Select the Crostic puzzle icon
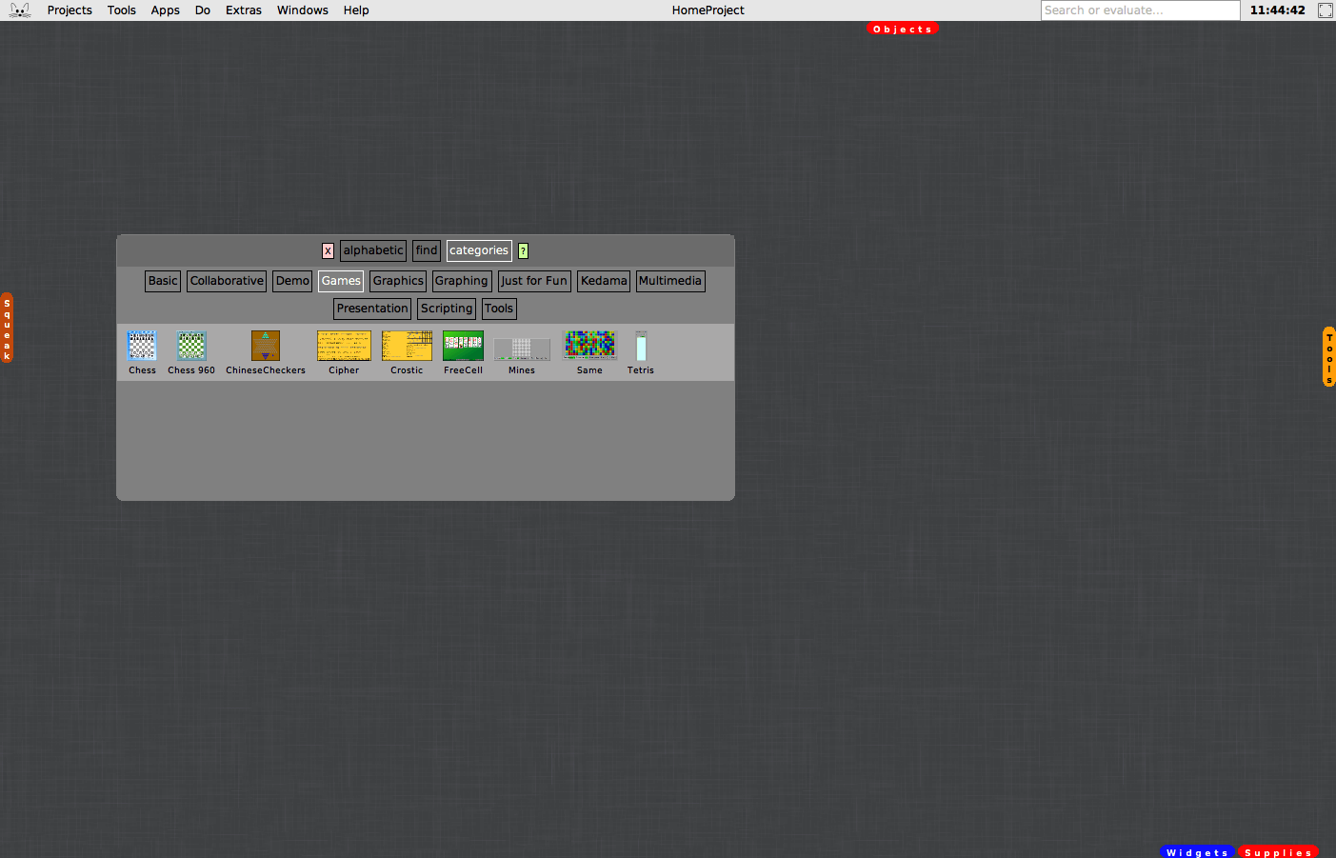 (x=407, y=346)
